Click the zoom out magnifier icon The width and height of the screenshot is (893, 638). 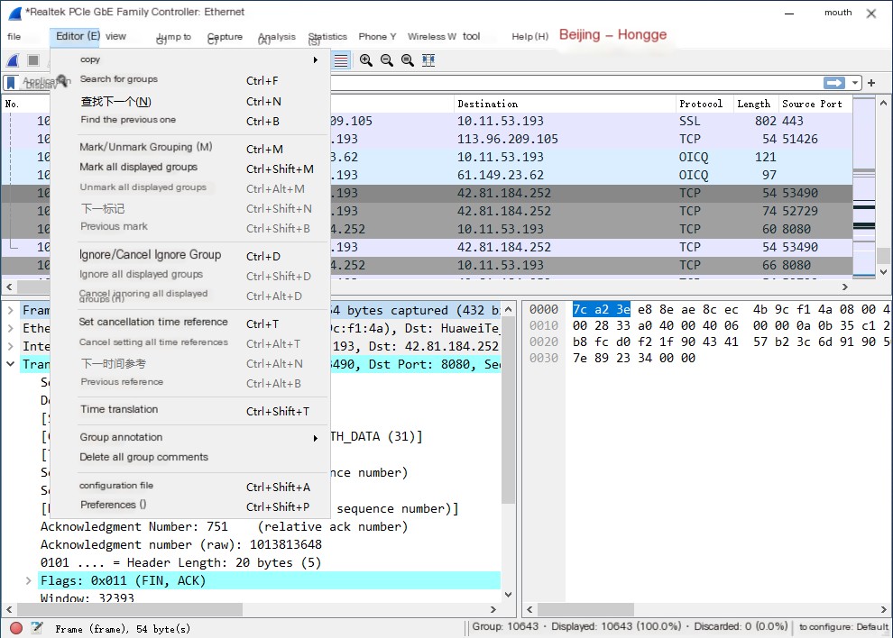pyautogui.click(x=387, y=60)
